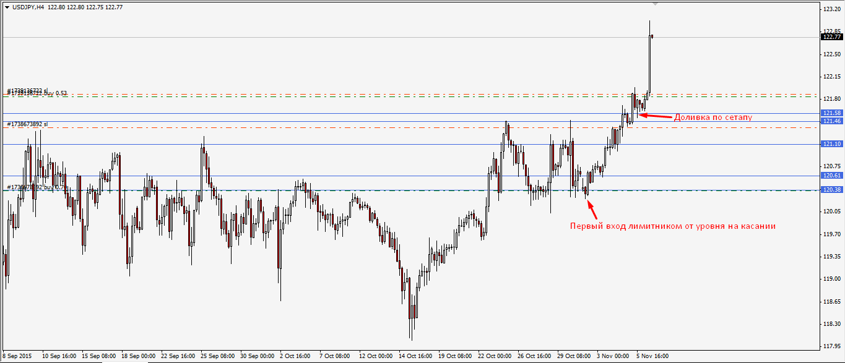Click the 120.05 price scale value
The image size is (845, 363).
click(x=832, y=211)
